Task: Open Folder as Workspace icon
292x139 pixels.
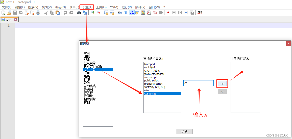Action: click(155, 13)
